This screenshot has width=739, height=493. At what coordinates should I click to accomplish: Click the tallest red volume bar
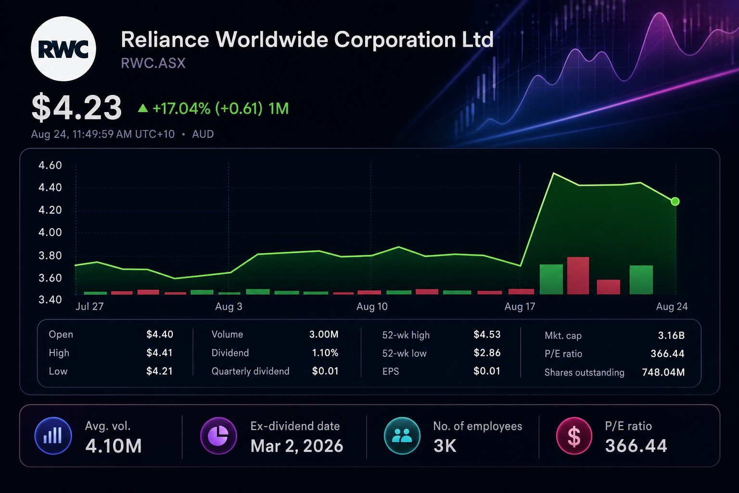click(578, 275)
